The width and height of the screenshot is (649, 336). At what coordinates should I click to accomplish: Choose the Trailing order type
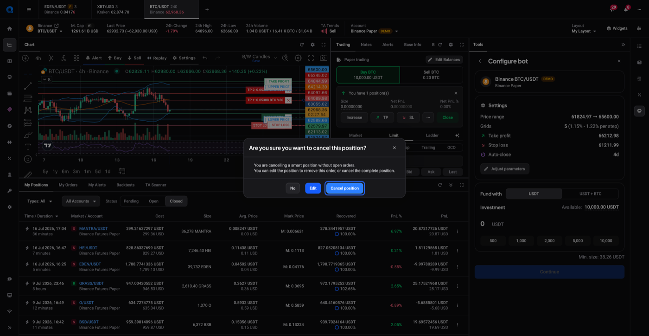point(428,148)
